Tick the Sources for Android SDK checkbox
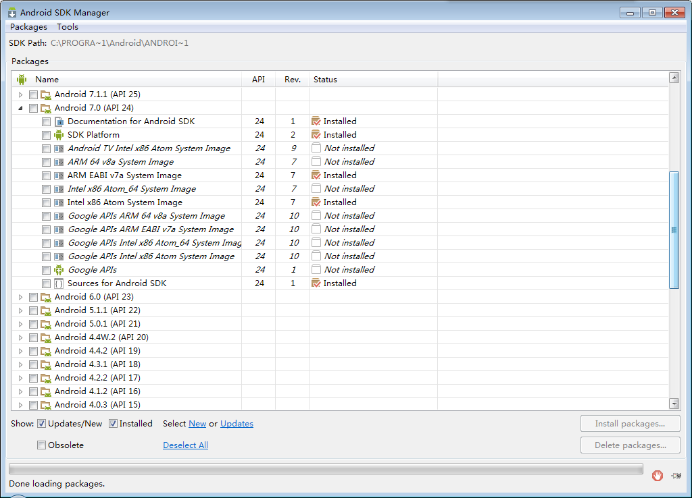Screen dimensions: 692x498 tap(47, 284)
